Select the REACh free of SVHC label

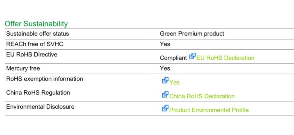[34, 44]
